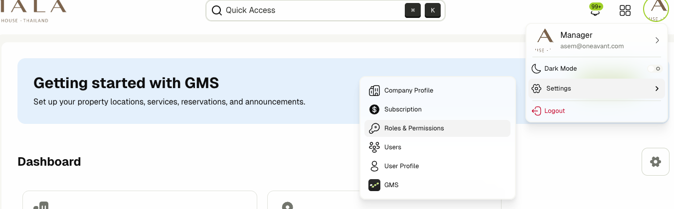674x209 pixels.
Task: Click the Roles & Permissions key icon
Action: tap(374, 128)
